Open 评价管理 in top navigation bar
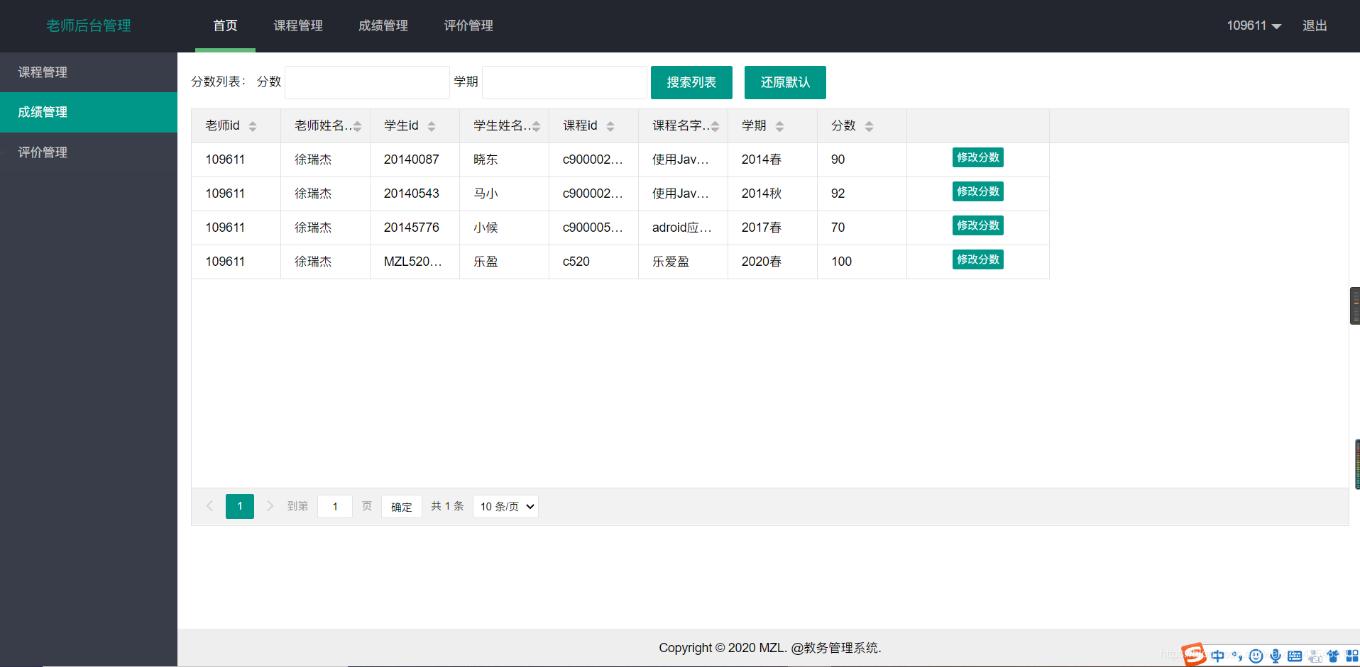1360x667 pixels. coord(468,26)
